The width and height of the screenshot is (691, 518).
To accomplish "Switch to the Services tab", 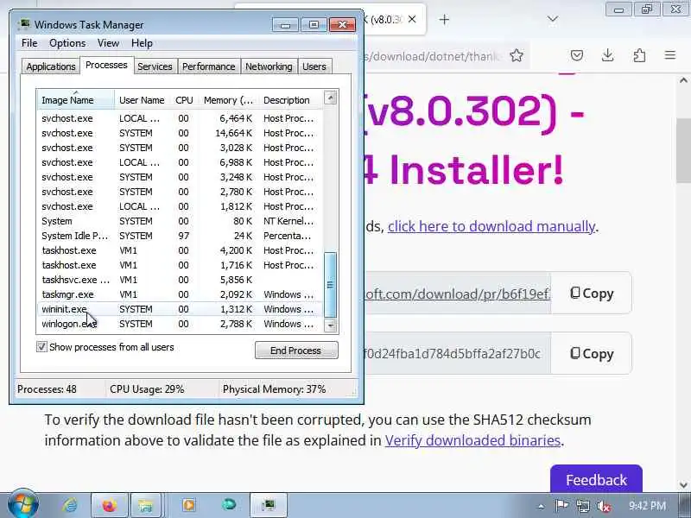I will [x=155, y=66].
